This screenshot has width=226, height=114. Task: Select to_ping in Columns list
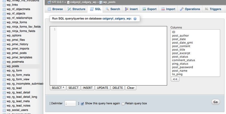(195, 74)
